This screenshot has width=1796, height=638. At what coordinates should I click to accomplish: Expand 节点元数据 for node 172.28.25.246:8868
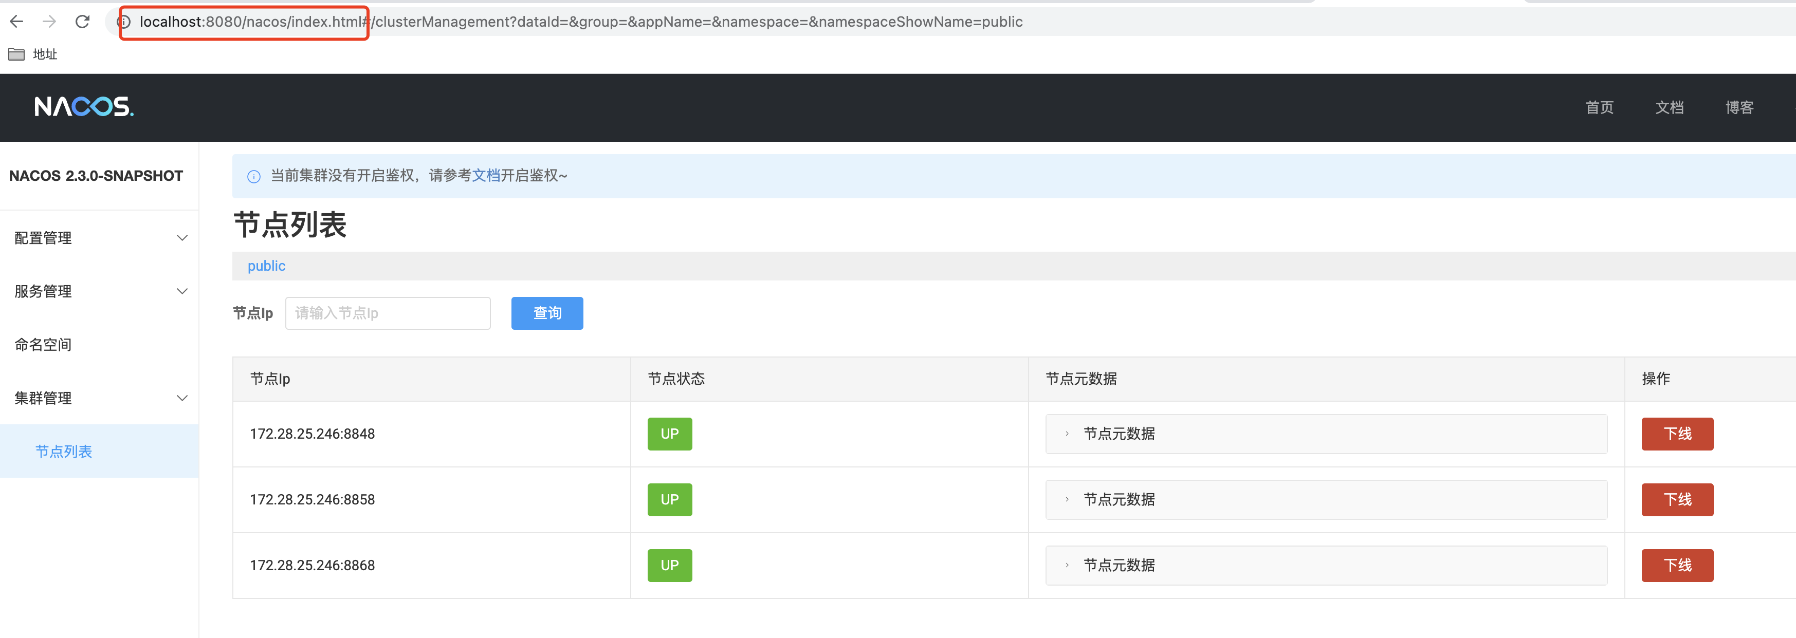1326,566
